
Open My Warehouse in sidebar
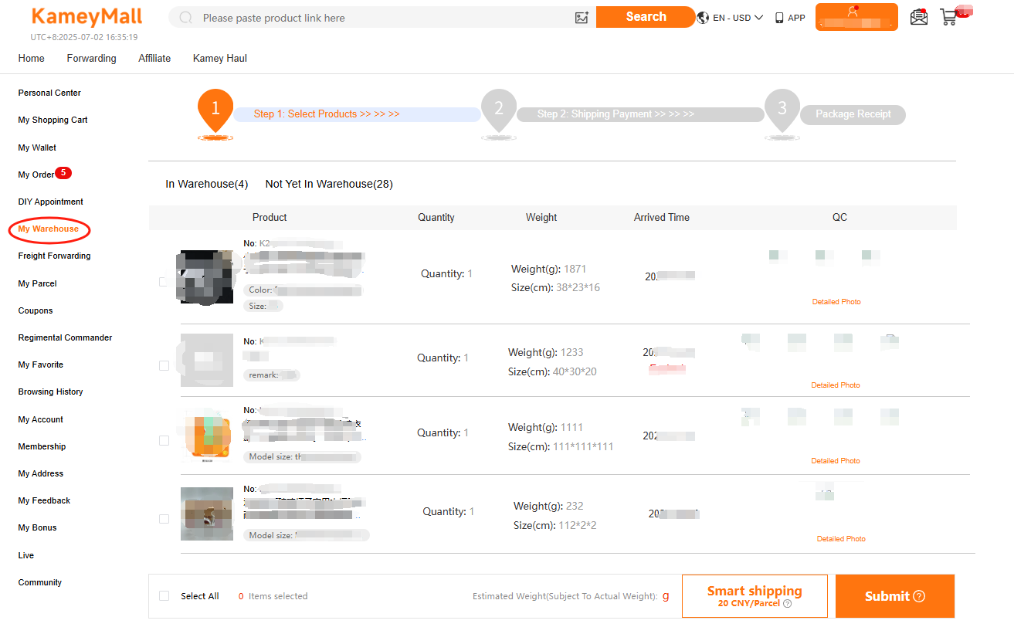tap(48, 229)
